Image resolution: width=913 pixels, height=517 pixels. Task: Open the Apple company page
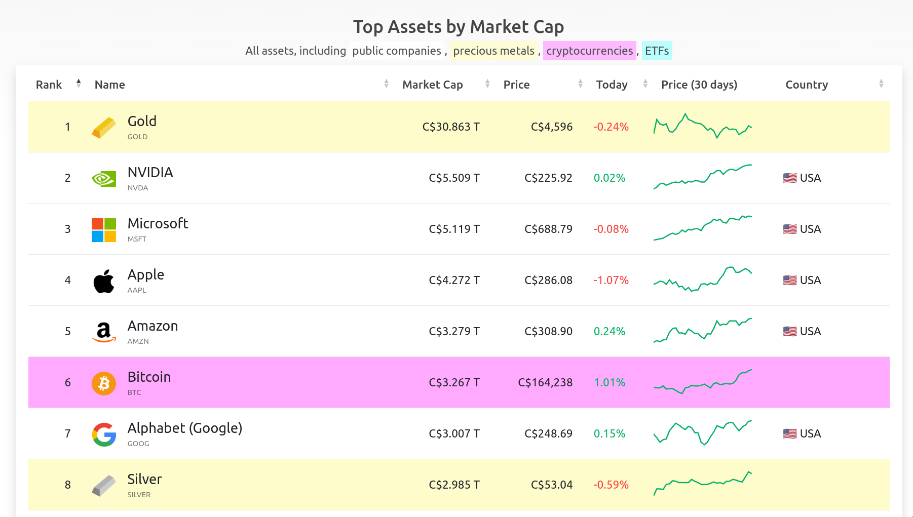146,275
